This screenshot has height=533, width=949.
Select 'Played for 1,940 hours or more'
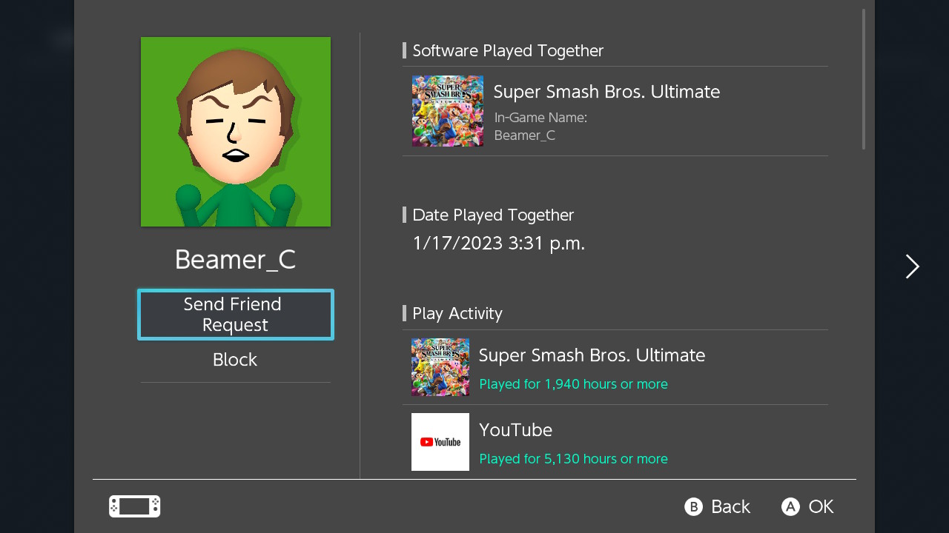point(573,384)
